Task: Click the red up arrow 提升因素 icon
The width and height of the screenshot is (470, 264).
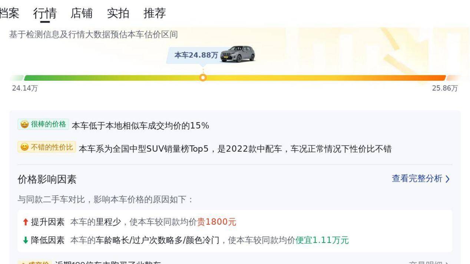Action: click(25, 222)
